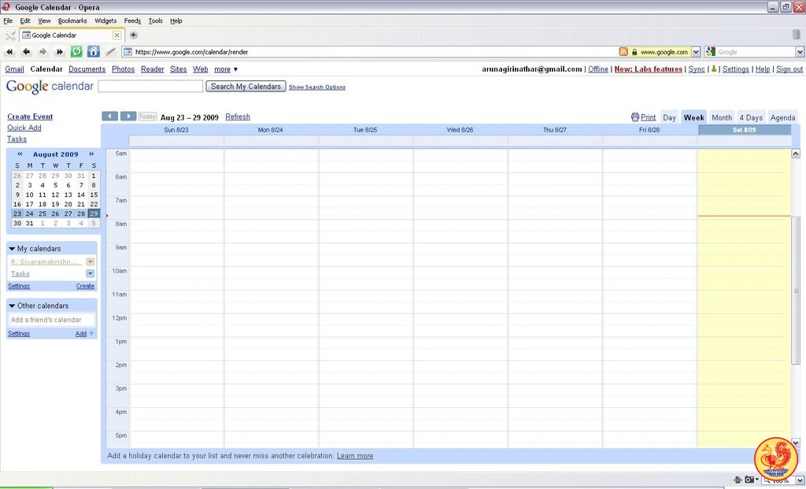Open the Feeds menu
The image size is (806, 489).
(132, 20)
